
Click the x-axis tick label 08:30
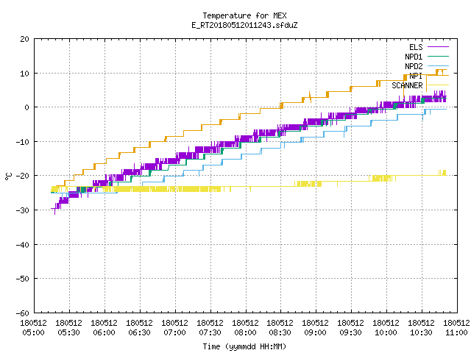pos(280,332)
